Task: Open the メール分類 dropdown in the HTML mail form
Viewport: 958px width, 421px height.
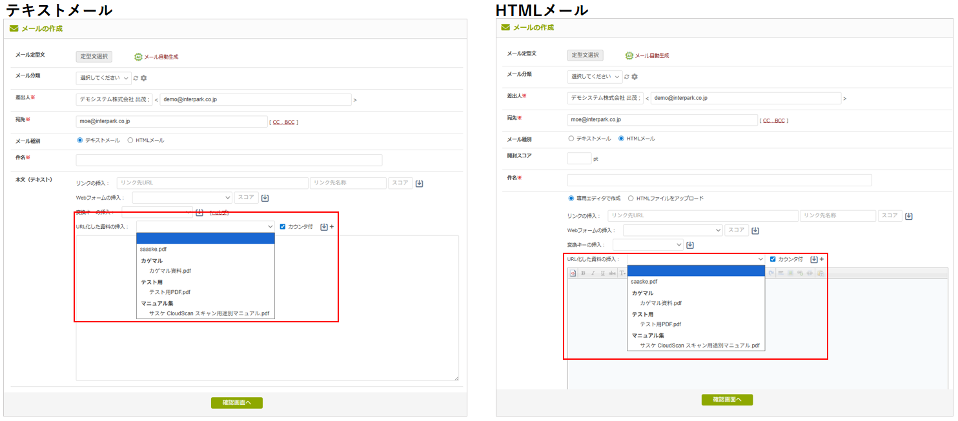Action: (595, 77)
